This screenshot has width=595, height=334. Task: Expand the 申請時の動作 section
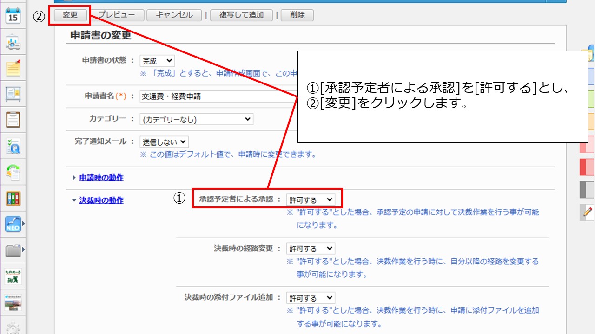(101, 178)
